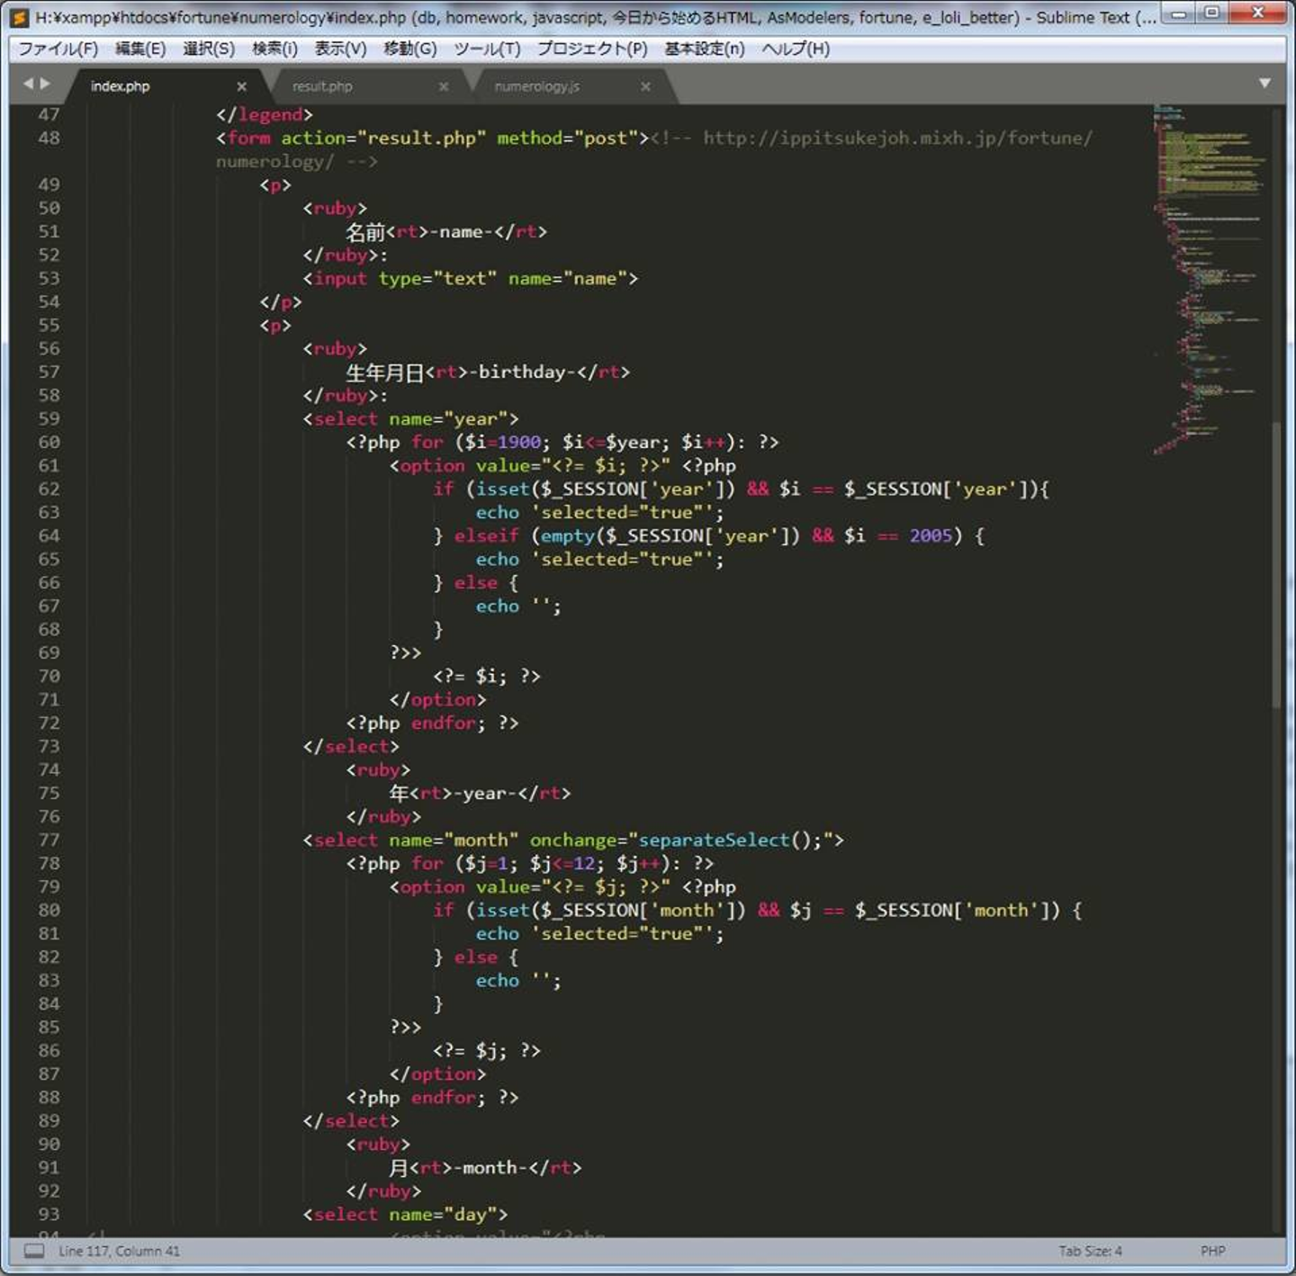The width and height of the screenshot is (1296, 1276).
Task: Toggle the side bar status icon
Action: [33, 1251]
